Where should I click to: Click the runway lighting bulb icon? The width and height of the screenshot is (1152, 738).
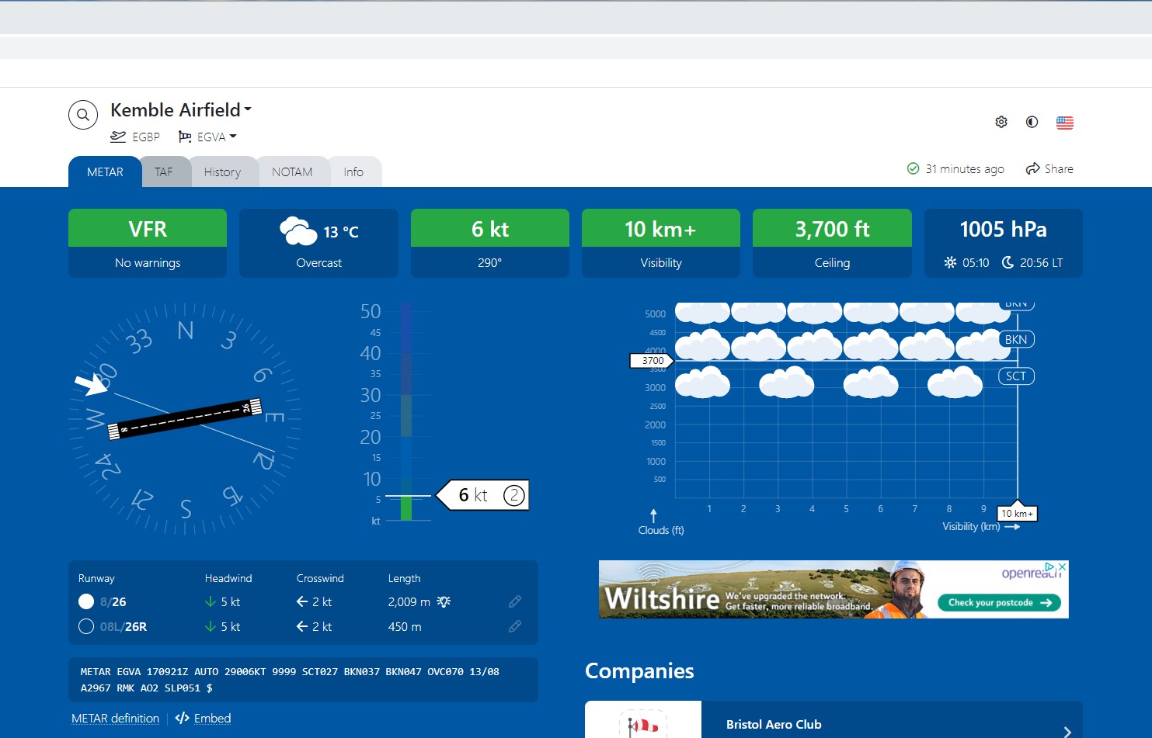coord(444,601)
